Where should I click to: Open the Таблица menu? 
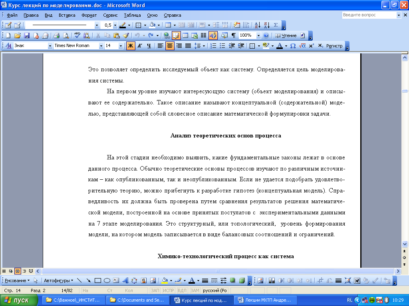(132, 15)
